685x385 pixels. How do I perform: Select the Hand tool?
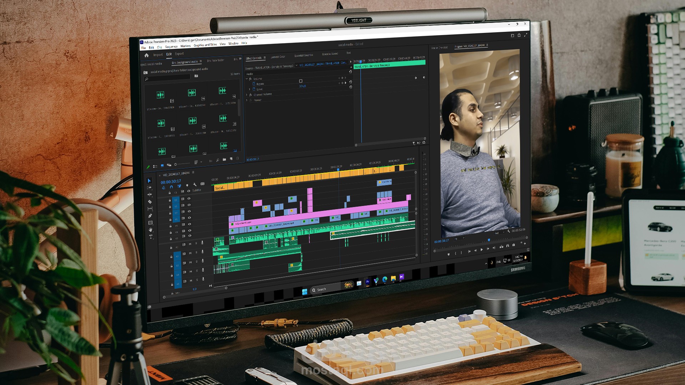[151, 230]
